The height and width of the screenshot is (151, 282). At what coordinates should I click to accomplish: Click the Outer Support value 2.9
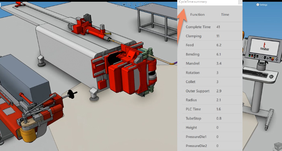click(219, 91)
